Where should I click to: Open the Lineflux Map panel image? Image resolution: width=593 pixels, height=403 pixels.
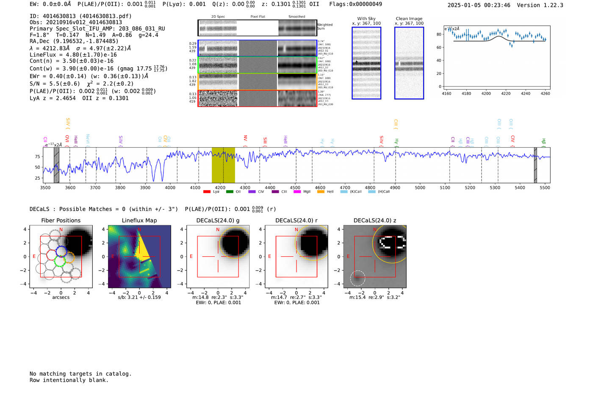(x=139, y=257)
